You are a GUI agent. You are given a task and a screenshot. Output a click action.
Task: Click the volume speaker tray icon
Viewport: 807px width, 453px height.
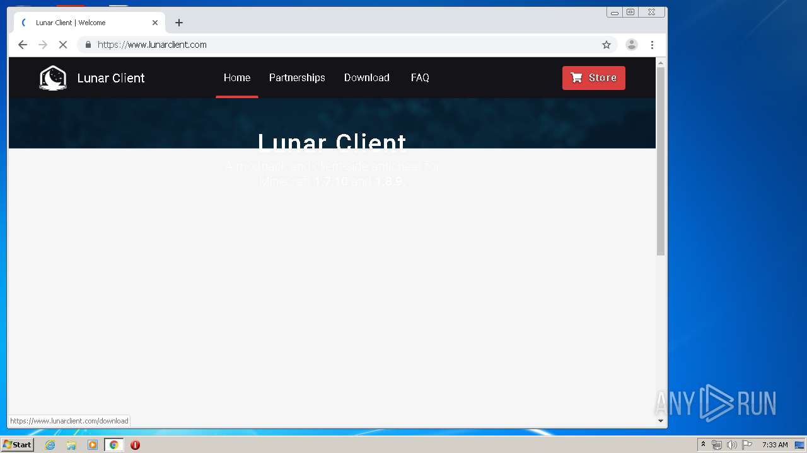(x=731, y=445)
